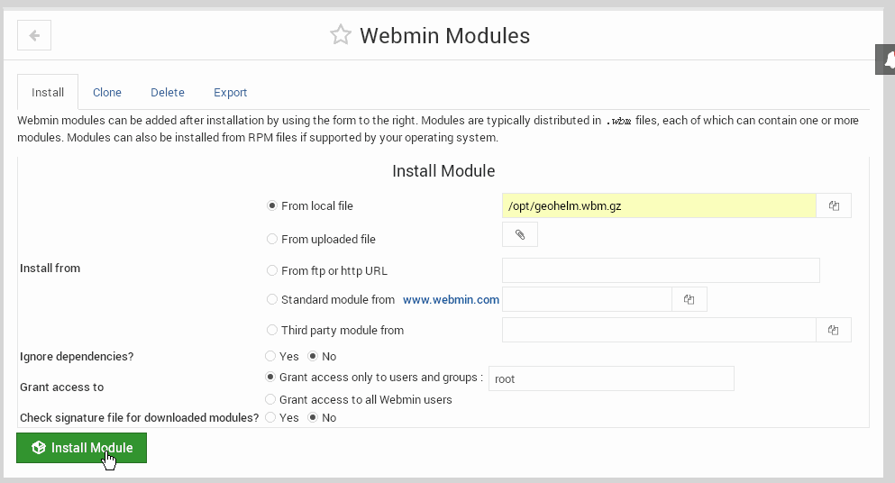Set Ignore dependencies to Yes
The width and height of the screenshot is (895, 483).
tap(270, 356)
